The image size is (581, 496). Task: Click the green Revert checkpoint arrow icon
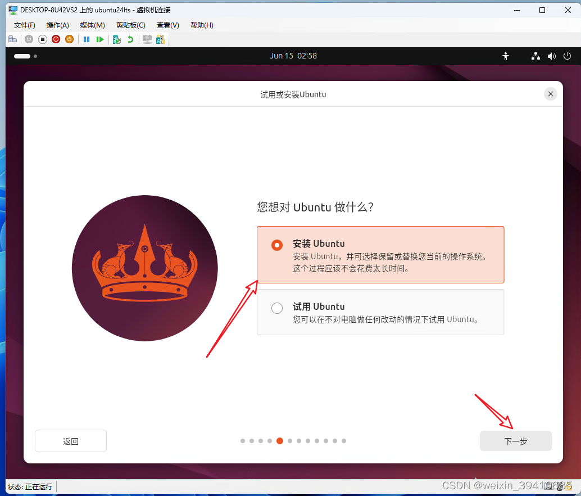[131, 39]
